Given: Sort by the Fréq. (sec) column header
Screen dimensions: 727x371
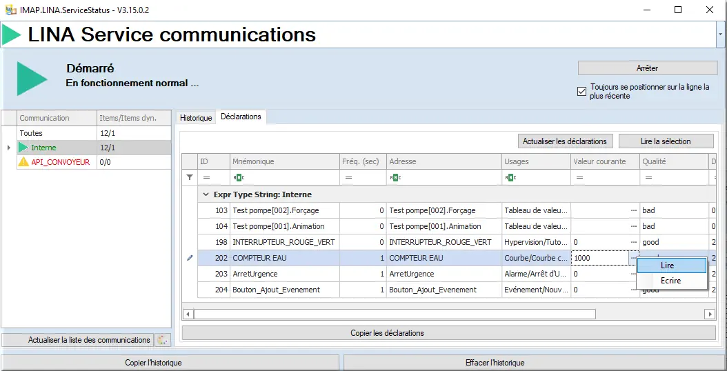Looking at the screenshot, I should pos(363,161).
